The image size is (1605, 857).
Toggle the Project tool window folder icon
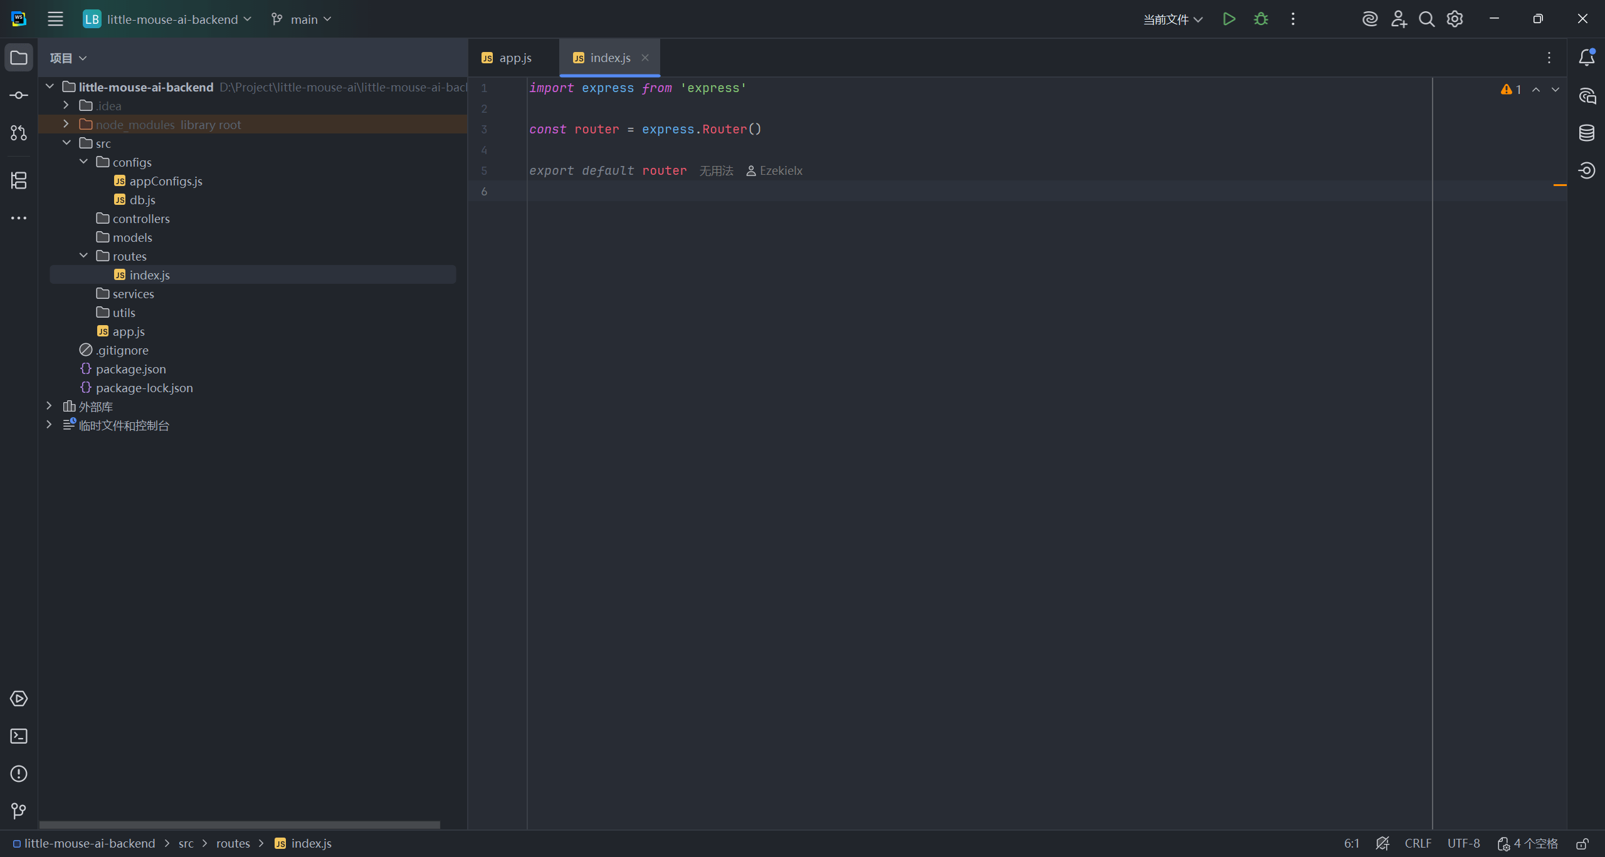19,58
